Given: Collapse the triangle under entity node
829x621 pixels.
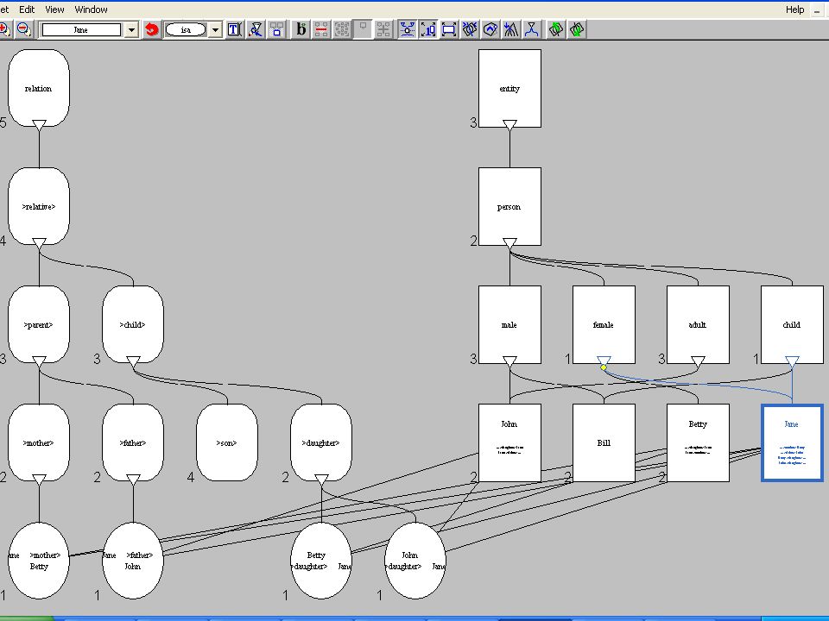Looking at the screenshot, I should (x=509, y=124).
